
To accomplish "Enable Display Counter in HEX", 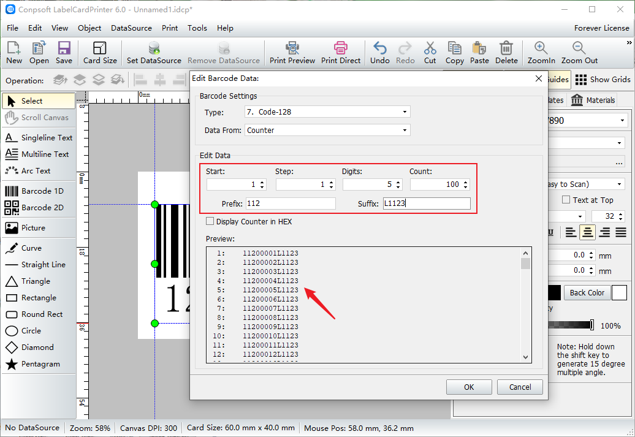I will (210, 221).
